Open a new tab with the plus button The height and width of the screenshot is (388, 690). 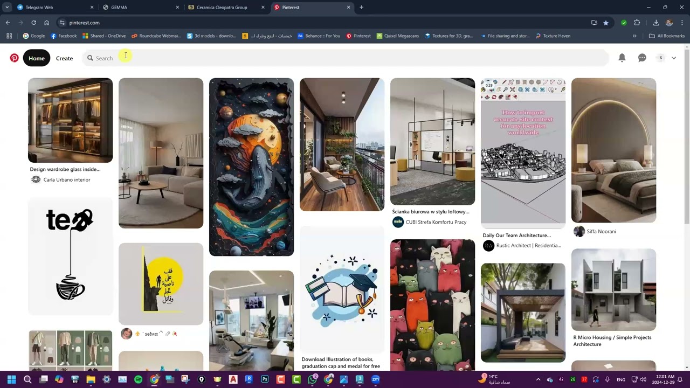(x=361, y=8)
